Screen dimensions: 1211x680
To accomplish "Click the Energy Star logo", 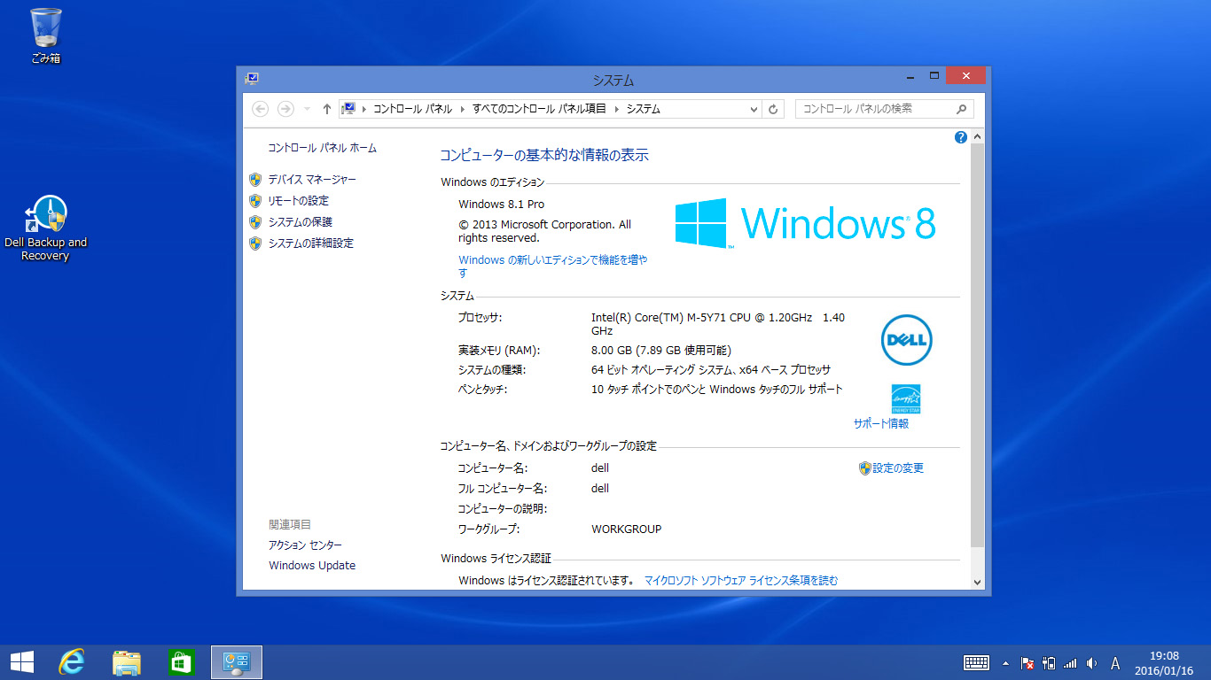I will tap(906, 398).
